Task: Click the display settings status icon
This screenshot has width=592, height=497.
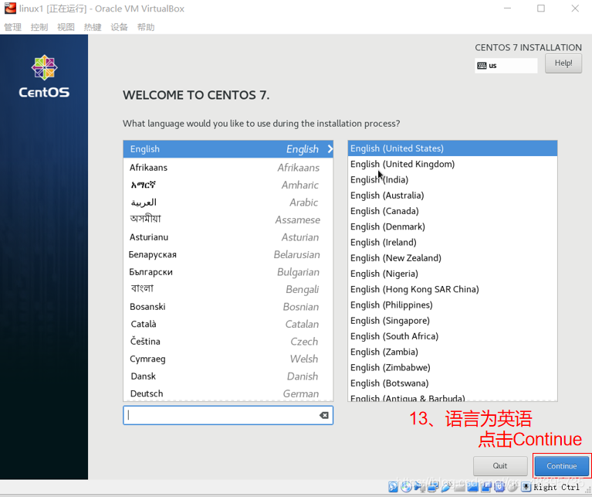Action: [x=473, y=487]
